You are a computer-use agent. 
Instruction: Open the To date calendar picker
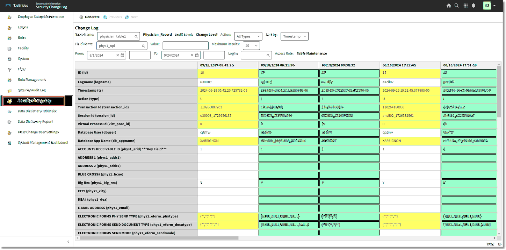[197, 55]
